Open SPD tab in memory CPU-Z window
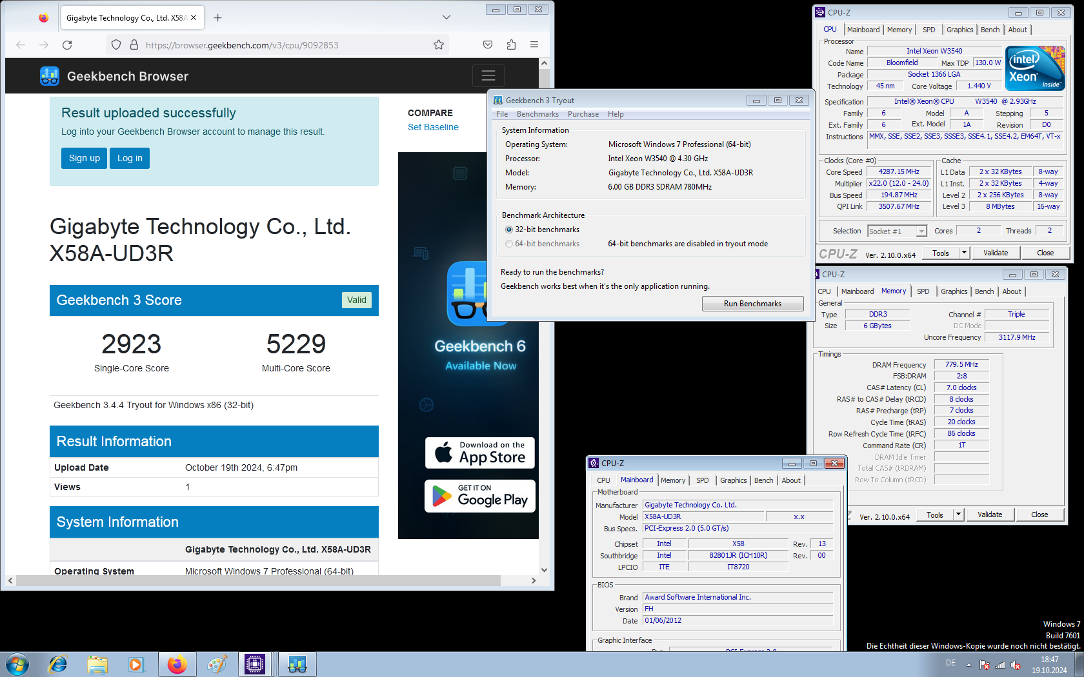 click(923, 291)
